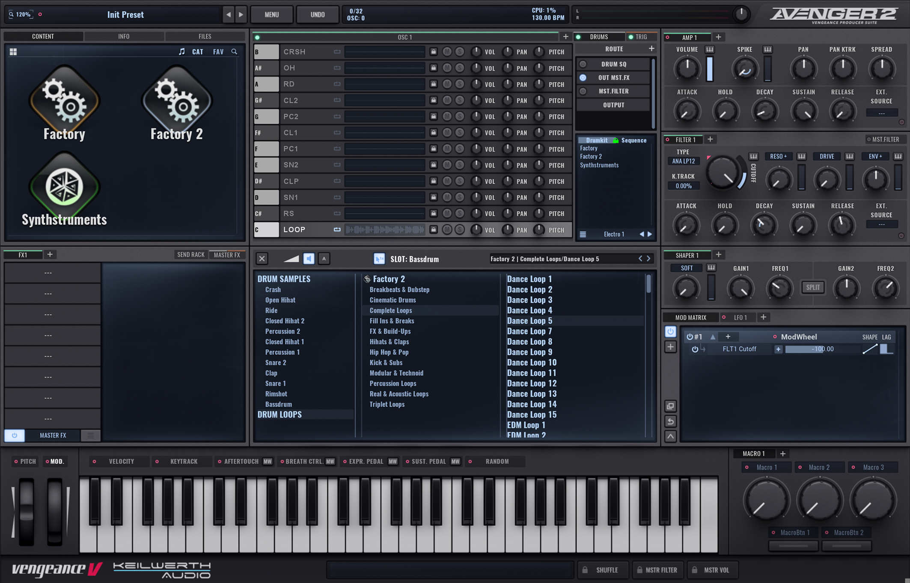Mute the LOOP drum slot

coord(447,230)
